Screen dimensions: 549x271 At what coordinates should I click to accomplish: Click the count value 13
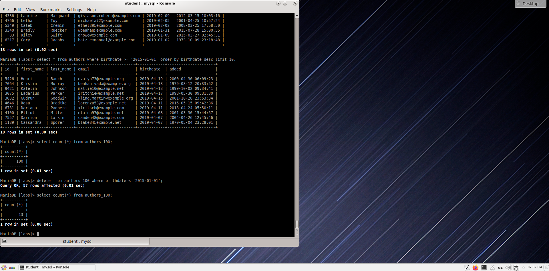(x=21, y=215)
